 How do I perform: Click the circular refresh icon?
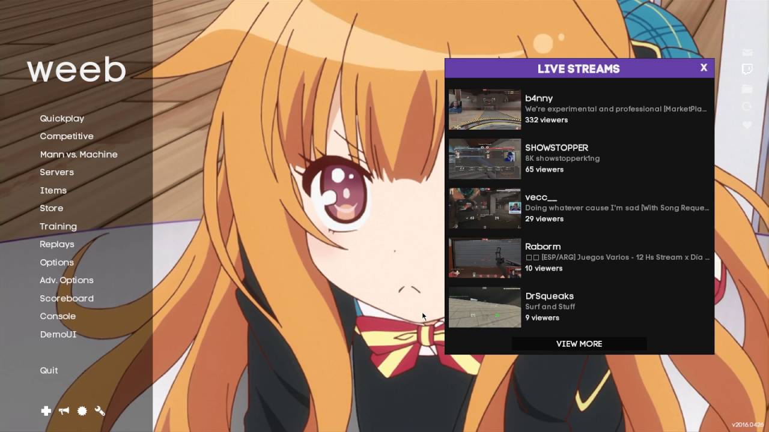(747, 107)
